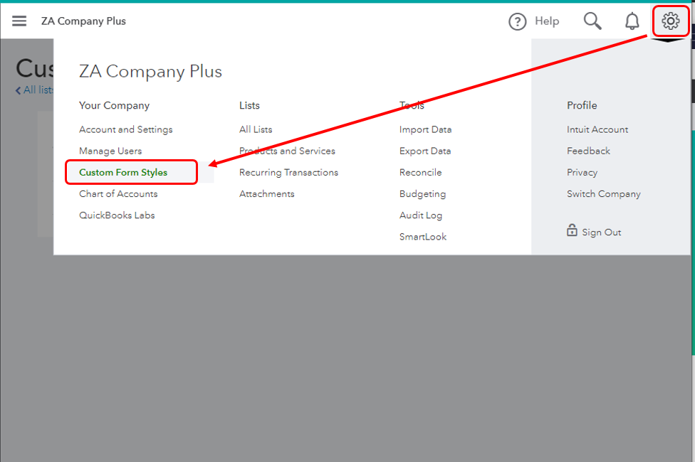Open Budgeting tool
The height and width of the screenshot is (462, 695).
pos(422,194)
